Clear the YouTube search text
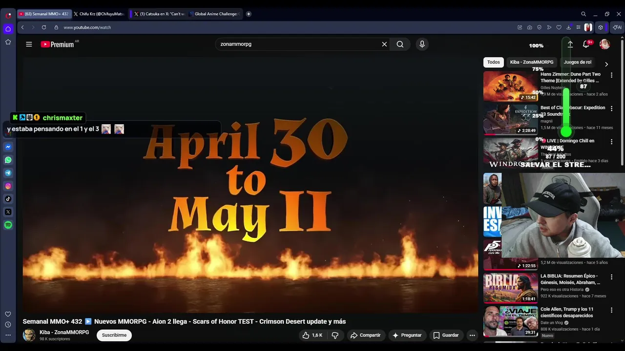 point(384,44)
